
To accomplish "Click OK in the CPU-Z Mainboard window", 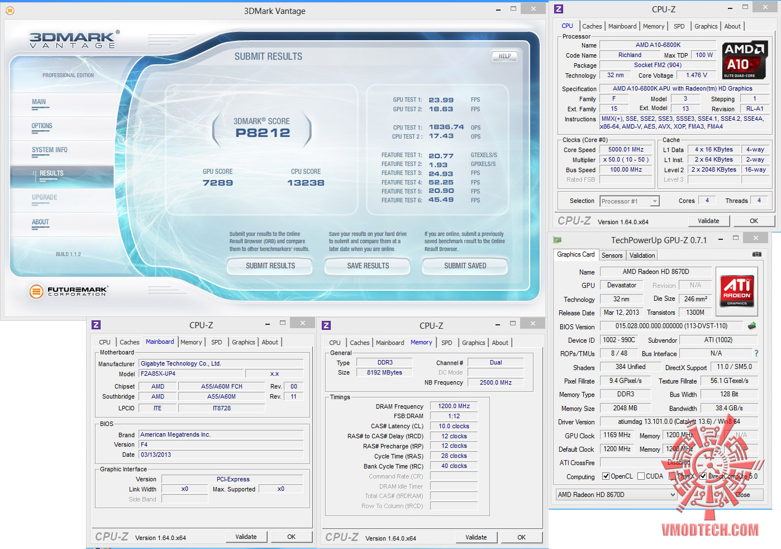I will pos(291,537).
